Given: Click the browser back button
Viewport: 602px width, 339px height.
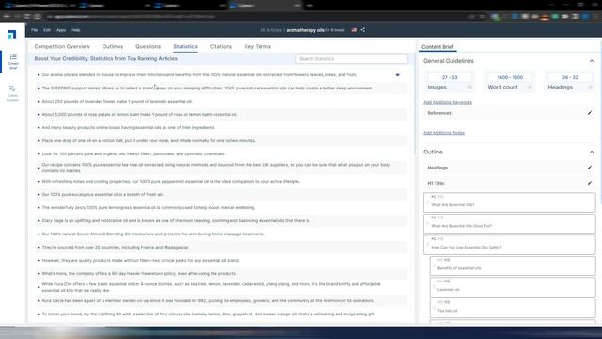Looking at the screenshot, I should pos(7,17).
